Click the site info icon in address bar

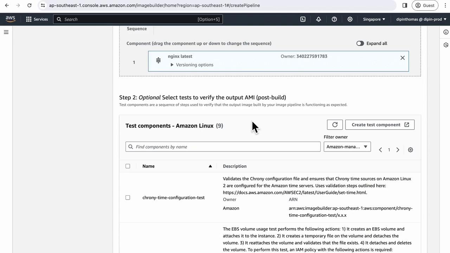(43, 5)
